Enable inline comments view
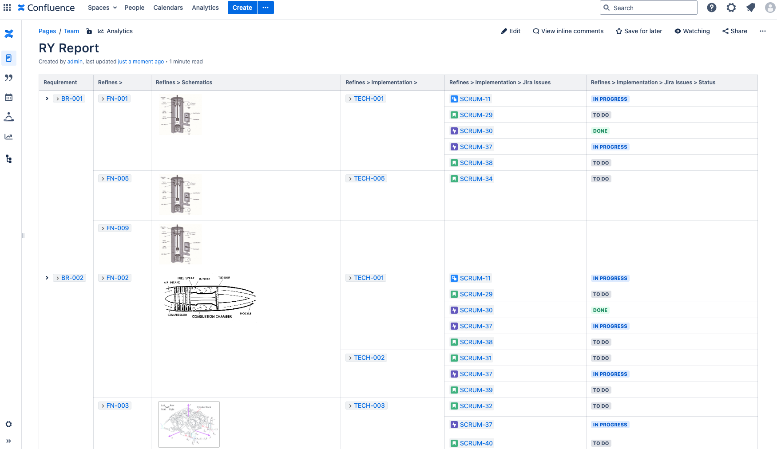The height and width of the screenshot is (449, 777). click(568, 31)
